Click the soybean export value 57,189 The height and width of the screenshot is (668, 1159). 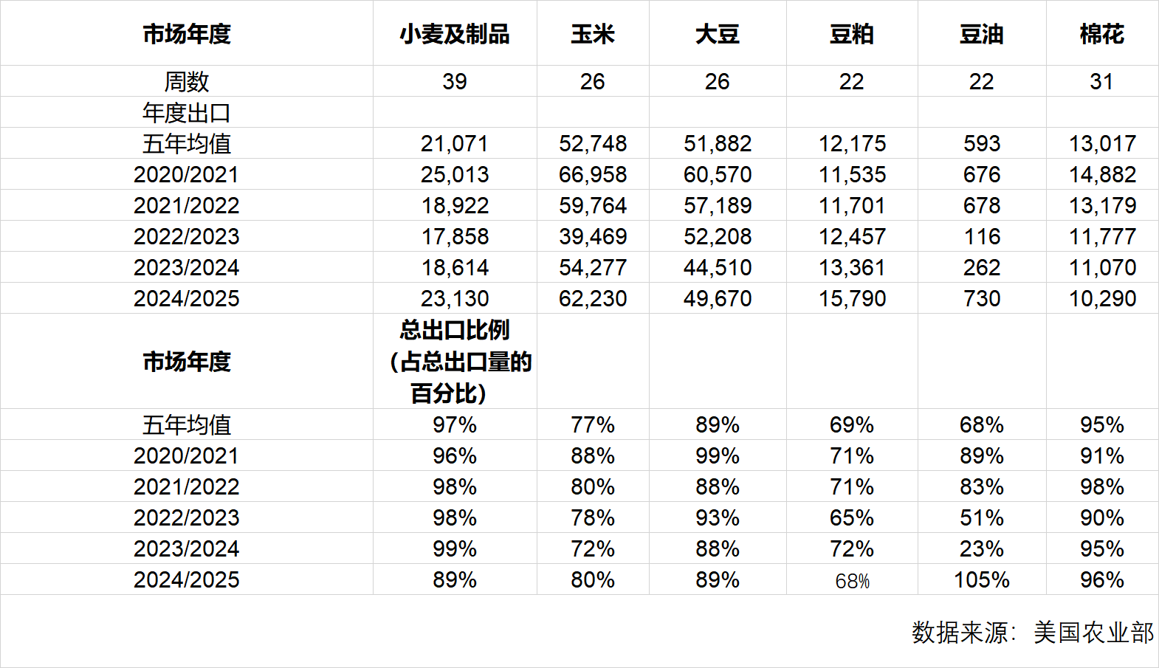click(717, 205)
